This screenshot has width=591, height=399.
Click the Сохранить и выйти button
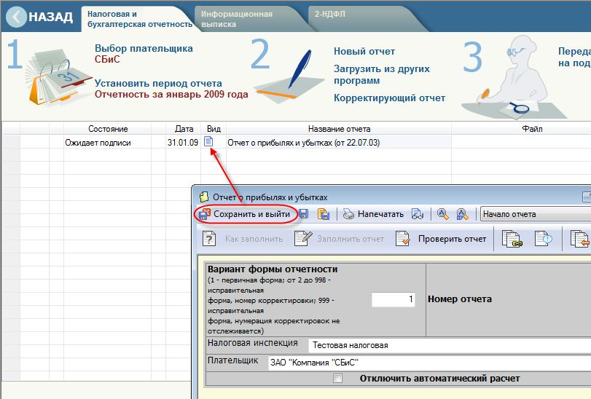pos(245,214)
